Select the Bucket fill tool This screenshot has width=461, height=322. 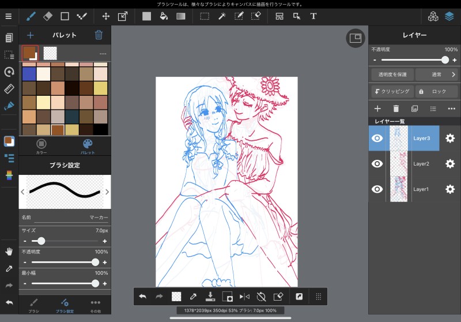pos(164,16)
